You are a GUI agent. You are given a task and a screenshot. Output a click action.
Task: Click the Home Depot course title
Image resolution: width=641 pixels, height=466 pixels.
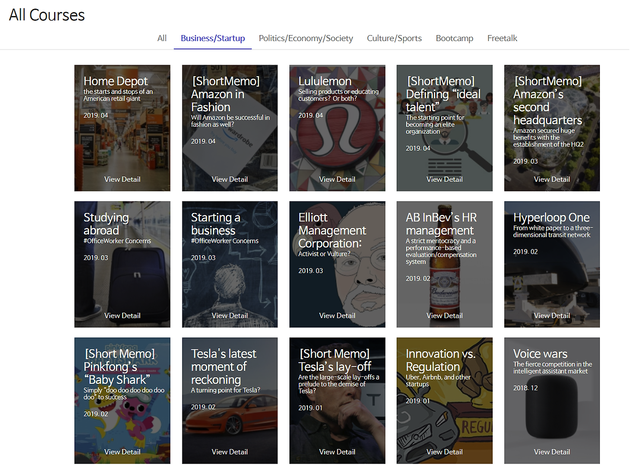116,81
